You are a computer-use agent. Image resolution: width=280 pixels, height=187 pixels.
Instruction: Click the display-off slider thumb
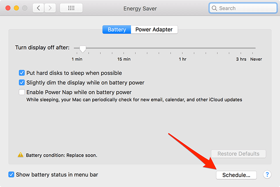83,49
